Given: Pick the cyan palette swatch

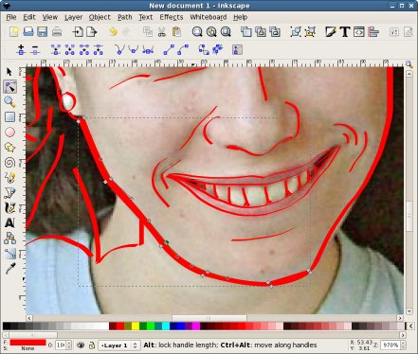Looking at the screenshot, I should pos(166,326).
